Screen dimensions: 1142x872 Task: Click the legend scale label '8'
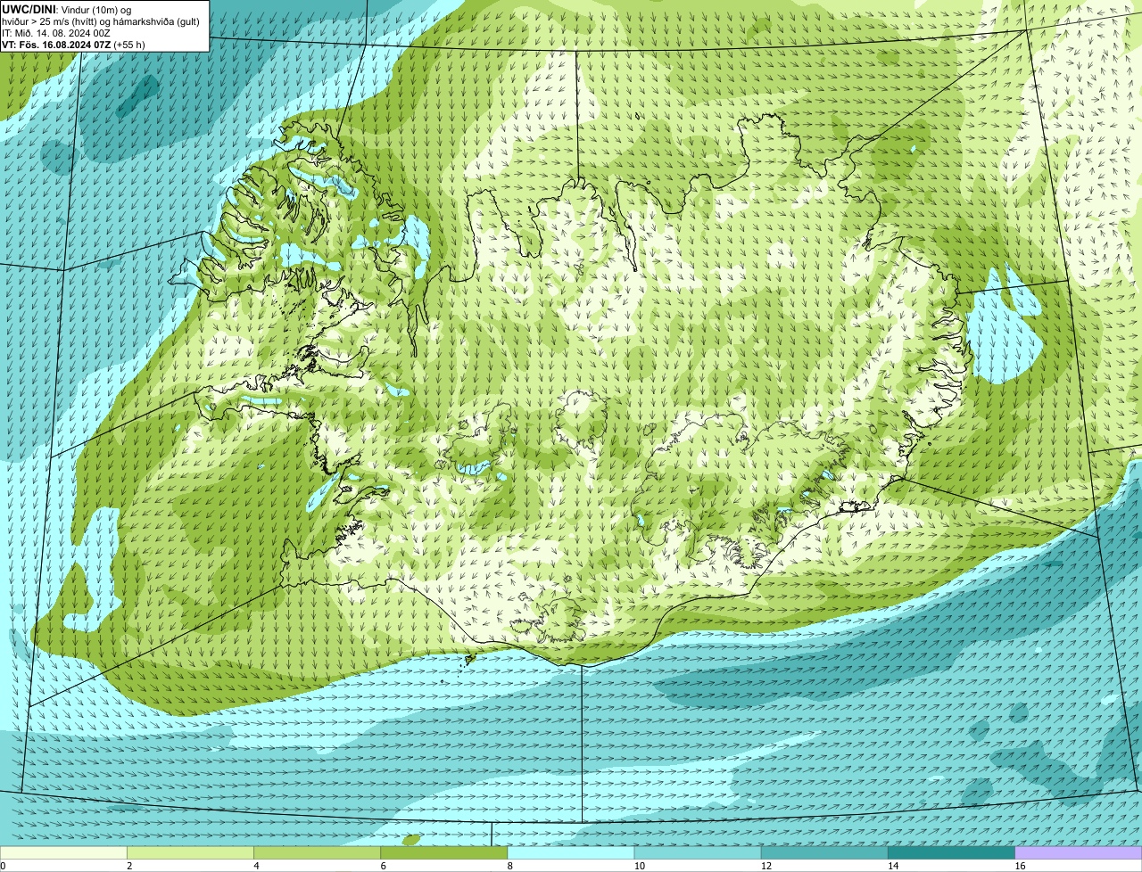coord(510,866)
